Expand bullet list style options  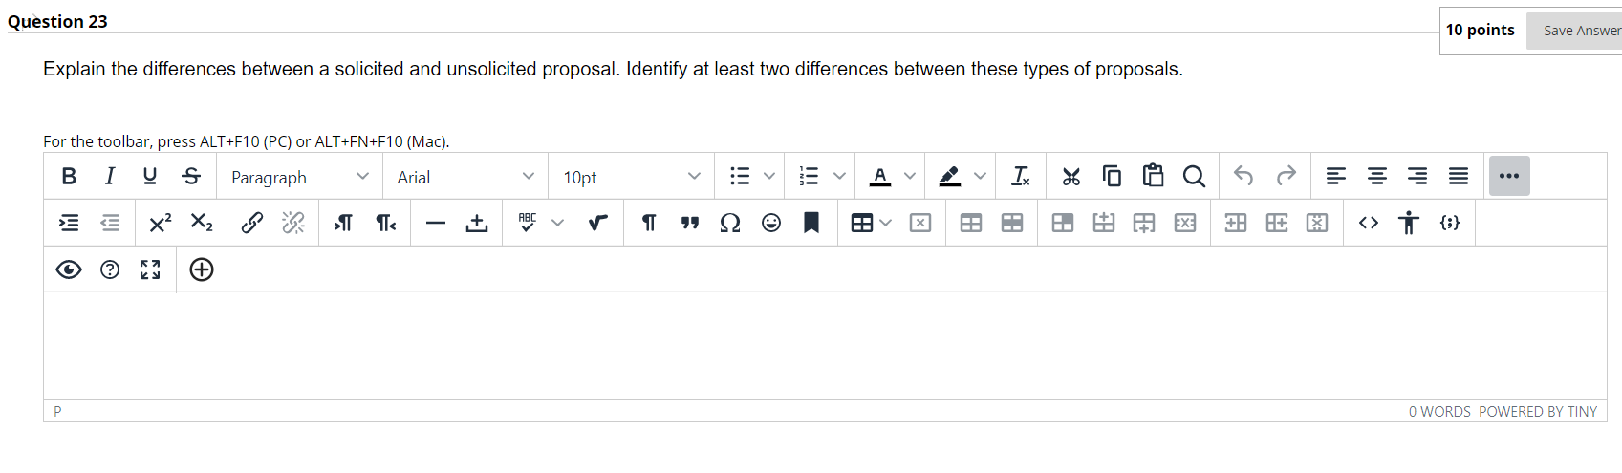pyautogui.click(x=769, y=176)
